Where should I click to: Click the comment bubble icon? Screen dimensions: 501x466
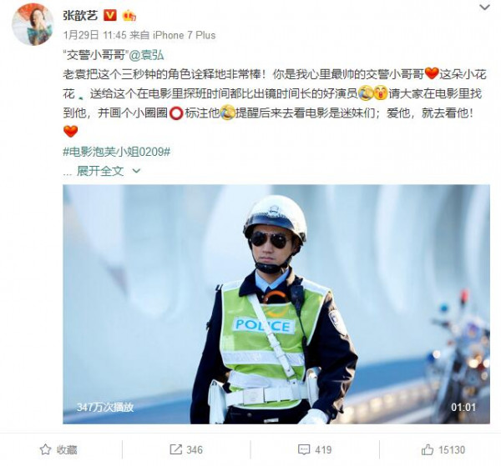(304, 449)
